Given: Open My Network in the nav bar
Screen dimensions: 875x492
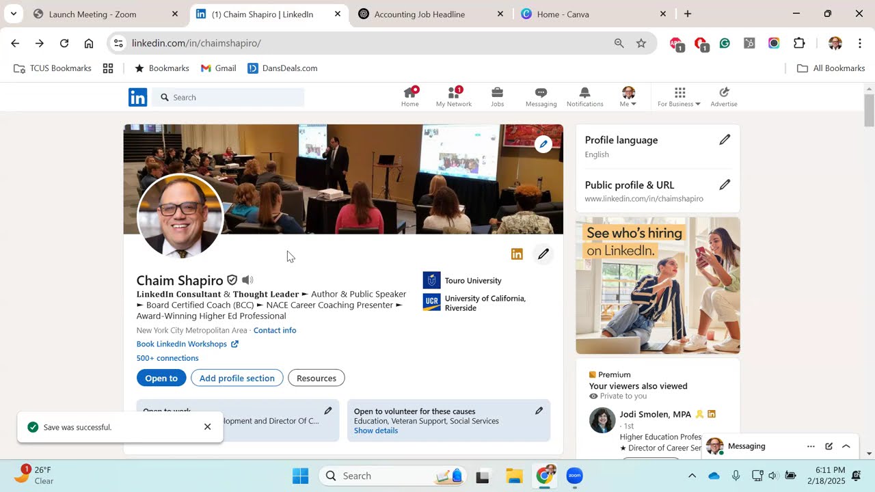Looking at the screenshot, I should [x=454, y=97].
